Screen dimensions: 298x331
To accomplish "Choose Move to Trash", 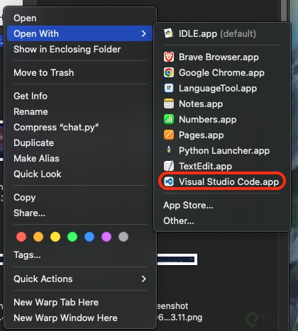I will click(x=80, y=72).
